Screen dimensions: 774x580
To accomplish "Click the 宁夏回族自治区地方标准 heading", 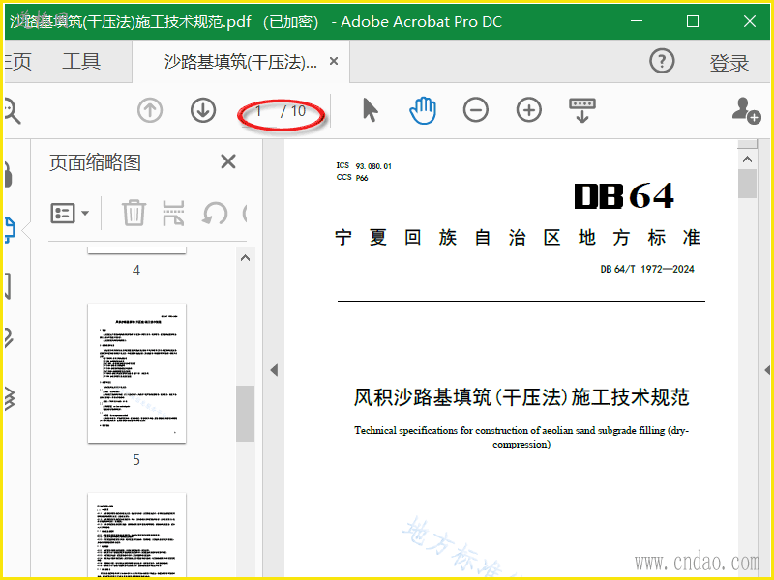I will coord(518,238).
